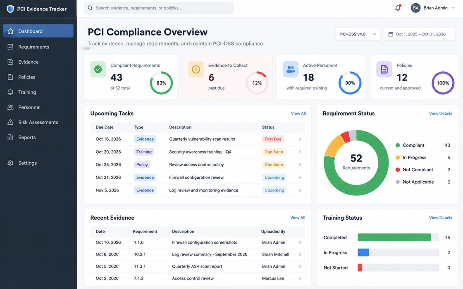Open Risk Assessments from the sidebar

click(x=38, y=122)
